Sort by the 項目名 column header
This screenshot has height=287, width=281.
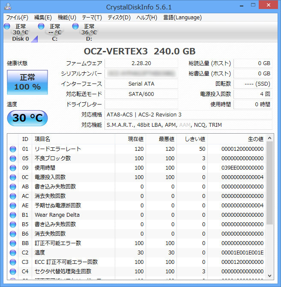click(43, 139)
